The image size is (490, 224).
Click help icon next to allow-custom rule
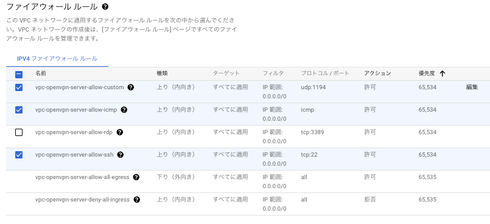131,87
